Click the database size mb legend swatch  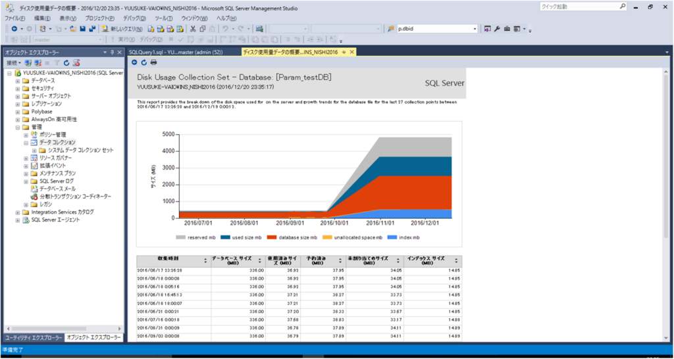click(x=272, y=237)
